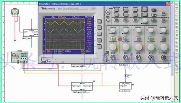Toggle the green CH4 MENU button

pyautogui.click(x=151, y=38)
